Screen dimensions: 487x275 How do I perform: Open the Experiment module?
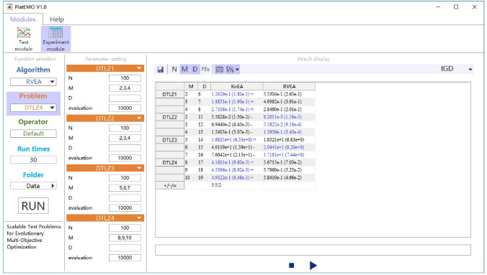[x=56, y=39]
